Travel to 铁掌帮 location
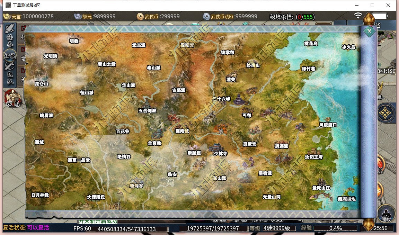This screenshot has width=399, height=235. [228, 53]
